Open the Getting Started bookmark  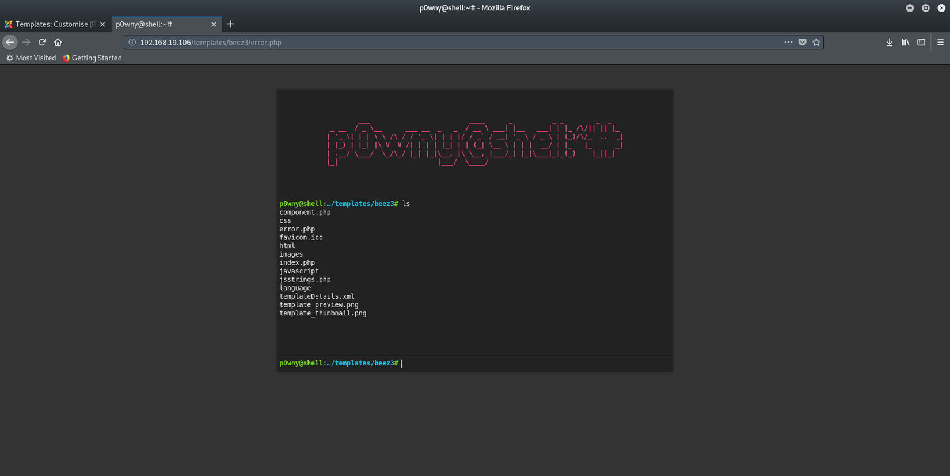tap(92, 58)
